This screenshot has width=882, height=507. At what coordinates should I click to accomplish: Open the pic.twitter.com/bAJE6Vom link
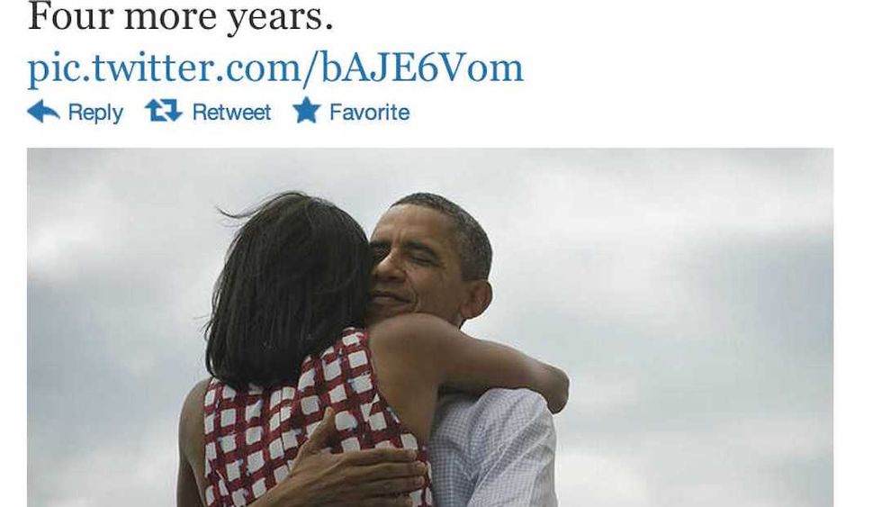pyautogui.click(x=275, y=68)
